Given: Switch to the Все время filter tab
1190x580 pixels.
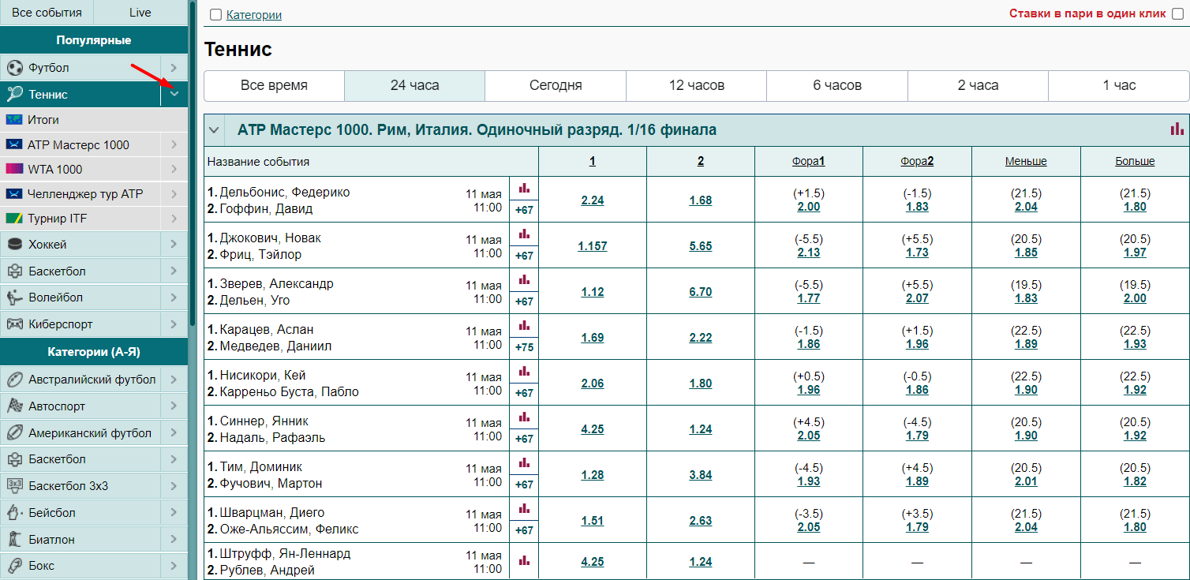Looking at the screenshot, I should coord(274,85).
